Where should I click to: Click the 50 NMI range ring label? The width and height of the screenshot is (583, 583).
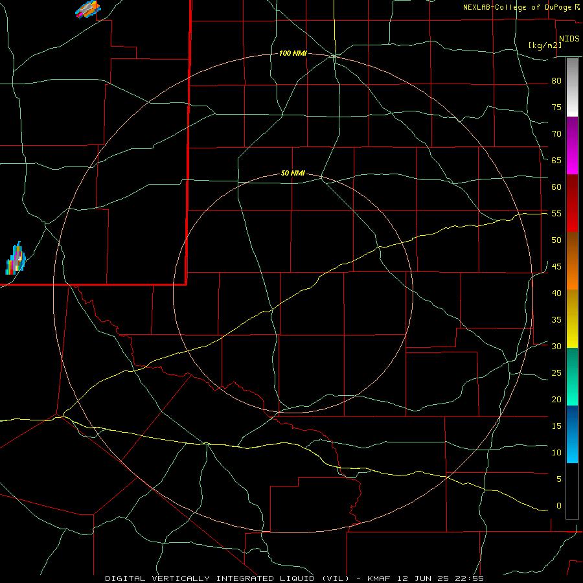point(293,173)
